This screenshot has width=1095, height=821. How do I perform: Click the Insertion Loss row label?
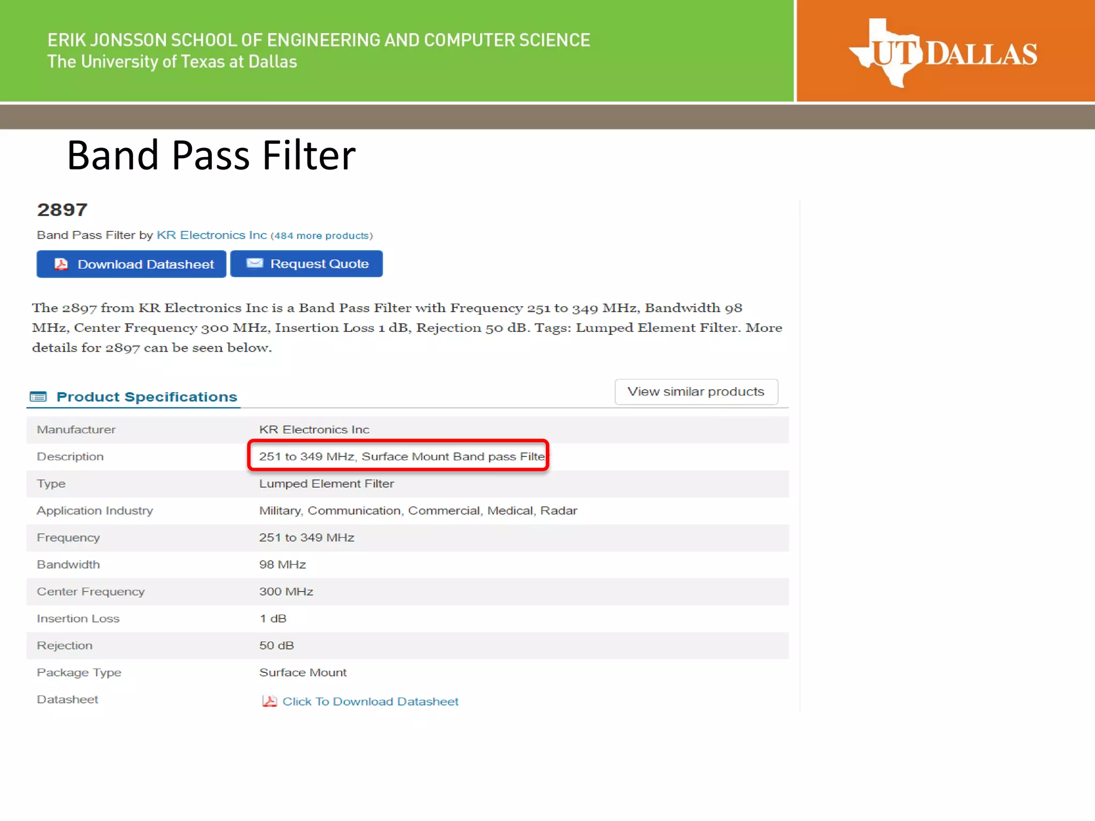[x=78, y=619]
